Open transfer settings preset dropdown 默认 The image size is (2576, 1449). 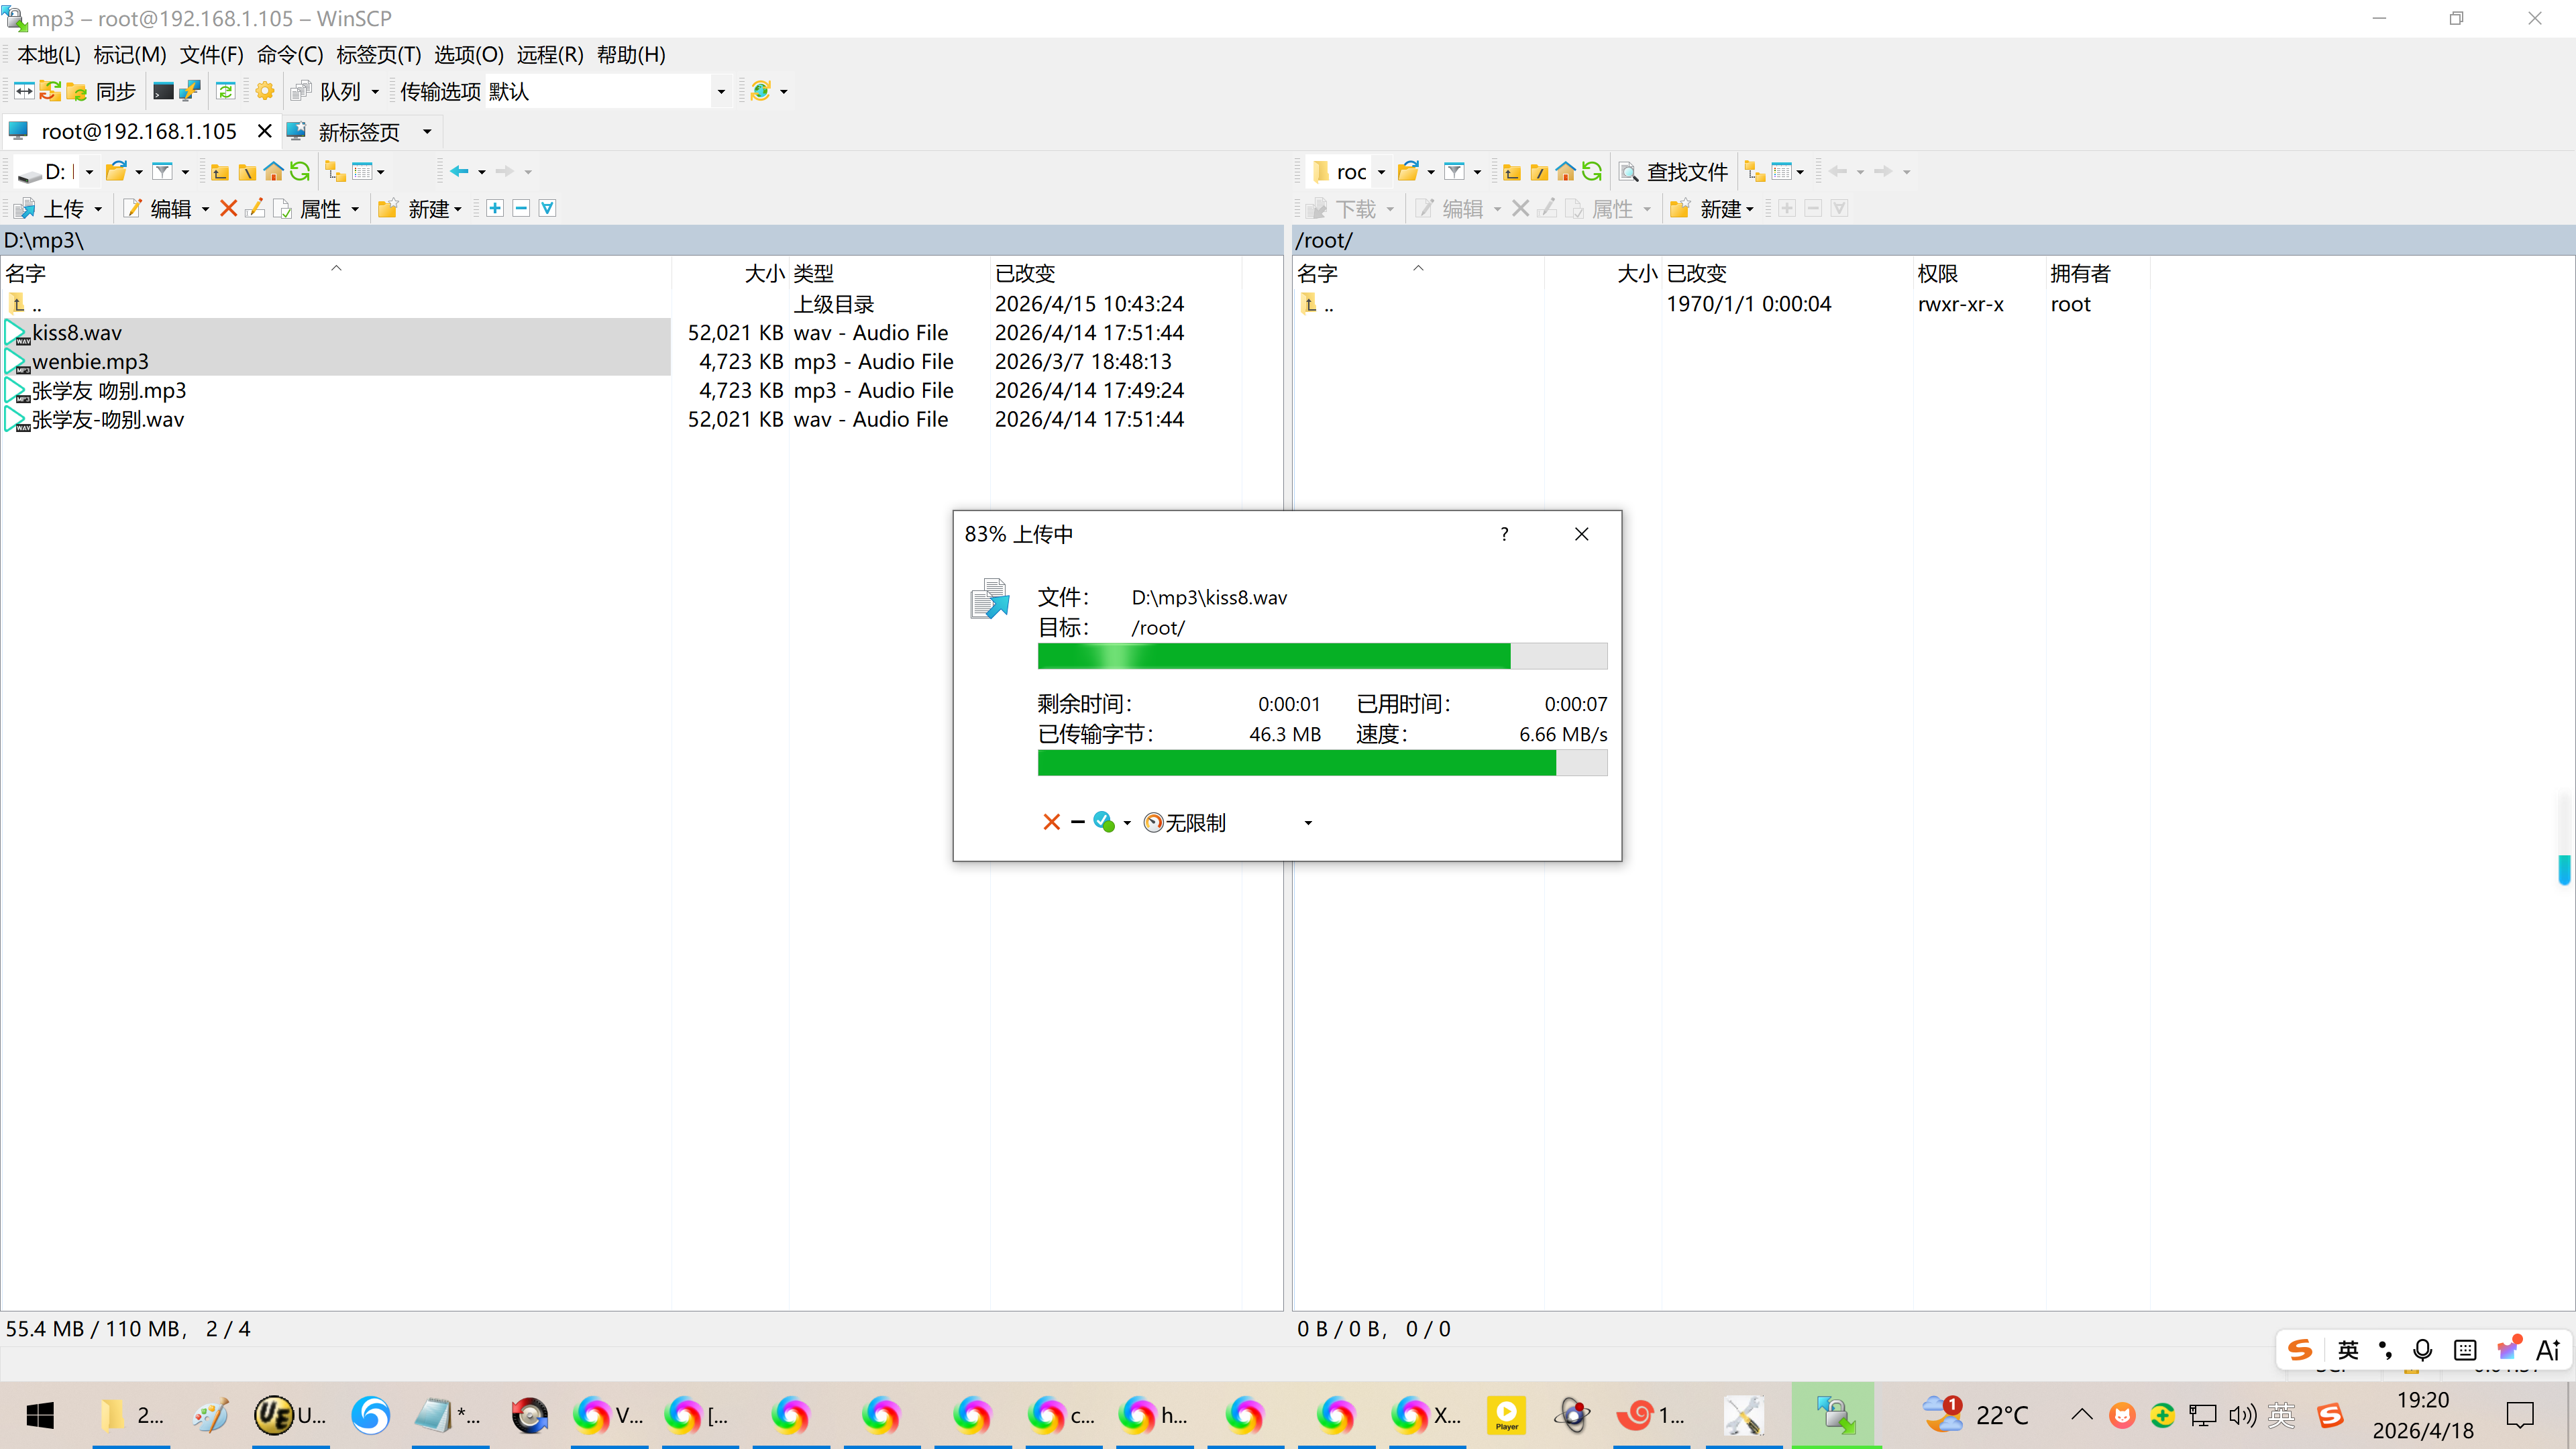(x=720, y=91)
